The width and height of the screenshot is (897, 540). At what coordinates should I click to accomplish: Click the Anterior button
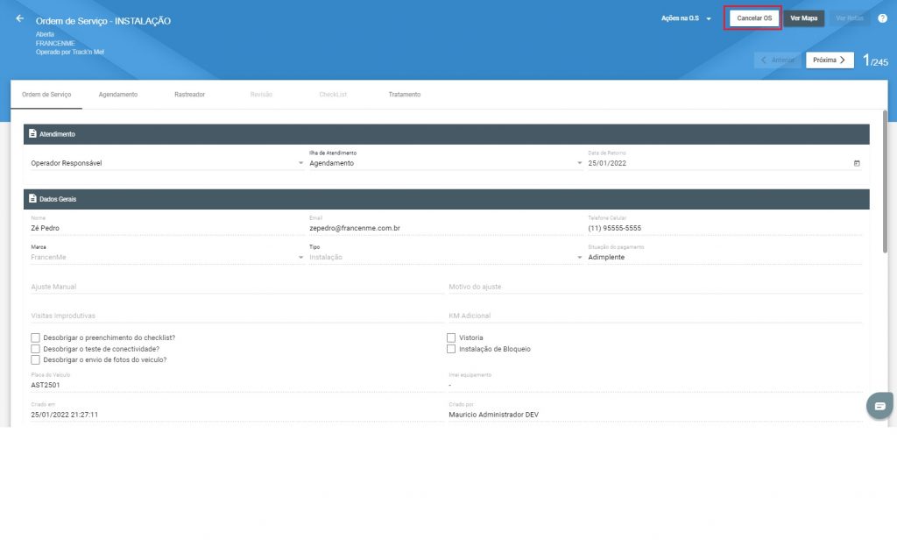[x=778, y=60]
